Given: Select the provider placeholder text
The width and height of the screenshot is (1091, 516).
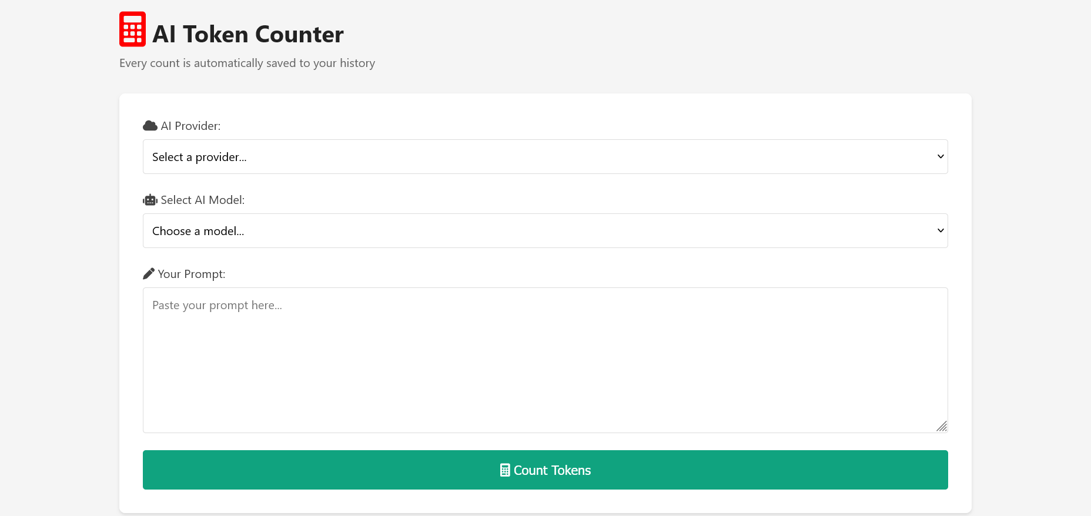Looking at the screenshot, I should click(199, 156).
